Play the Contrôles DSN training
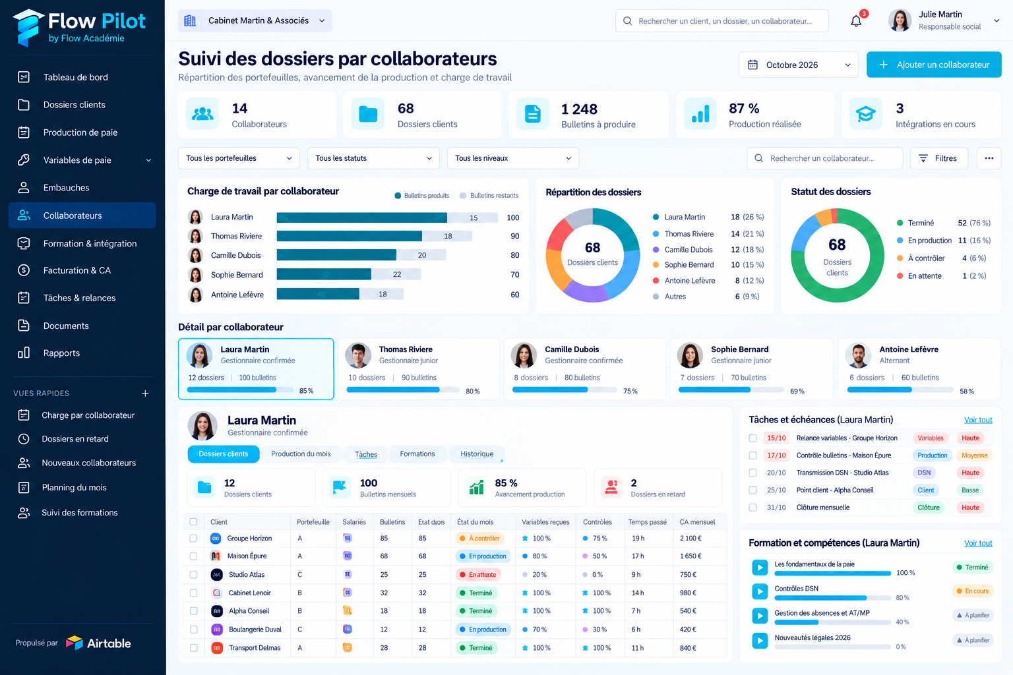The image size is (1013, 675). coord(760,592)
